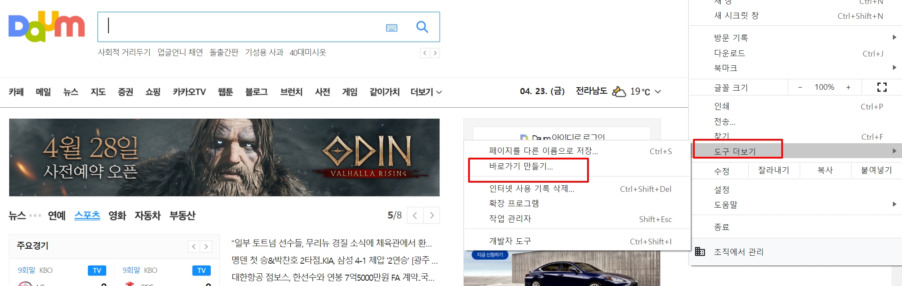Open headline about 대한항공 점보스 한선수 FA 계약
The image size is (902, 286).
pyautogui.click(x=333, y=277)
